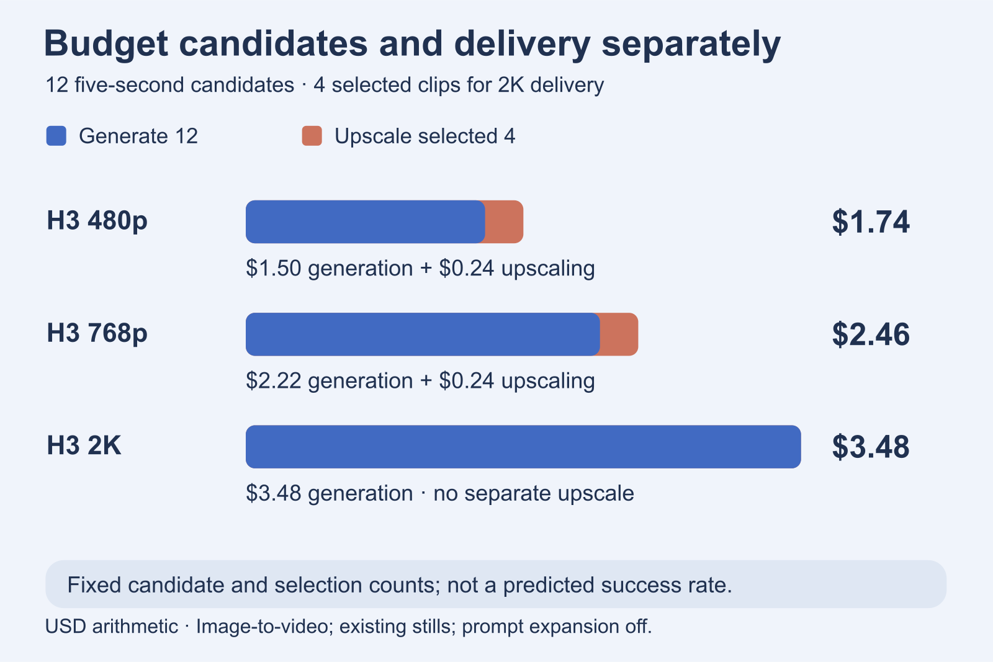The image size is (993, 662).
Task: Click the orange upscaling segment for H3 768p
Action: (x=619, y=334)
